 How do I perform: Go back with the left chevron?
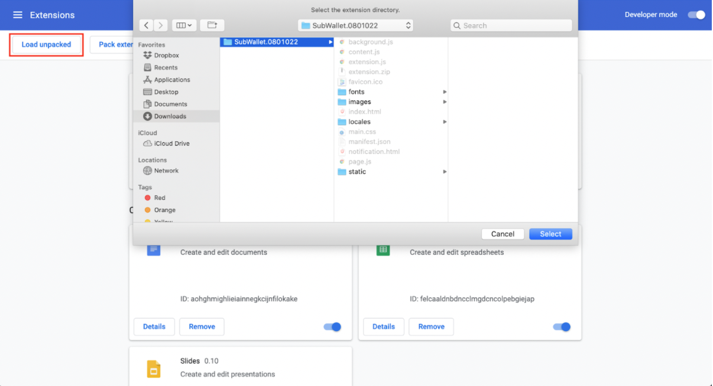point(147,25)
